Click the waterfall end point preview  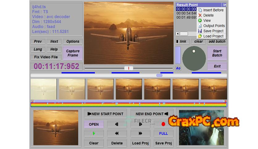(201, 128)
